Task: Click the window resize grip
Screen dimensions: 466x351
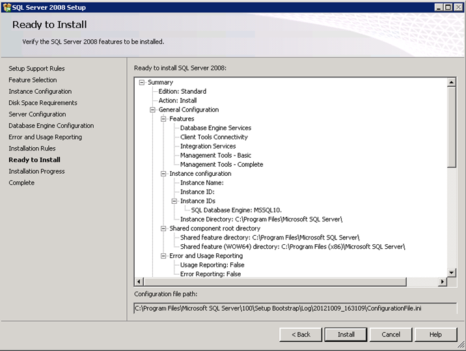Action: point(461,345)
